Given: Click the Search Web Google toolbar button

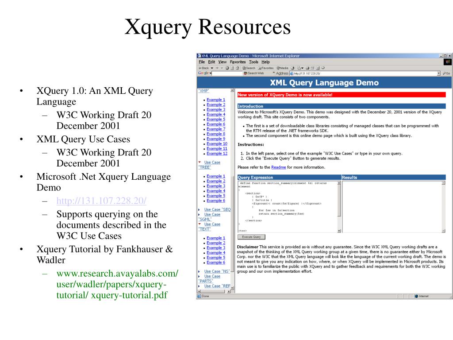Looking at the screenshot, I should 253,73.
